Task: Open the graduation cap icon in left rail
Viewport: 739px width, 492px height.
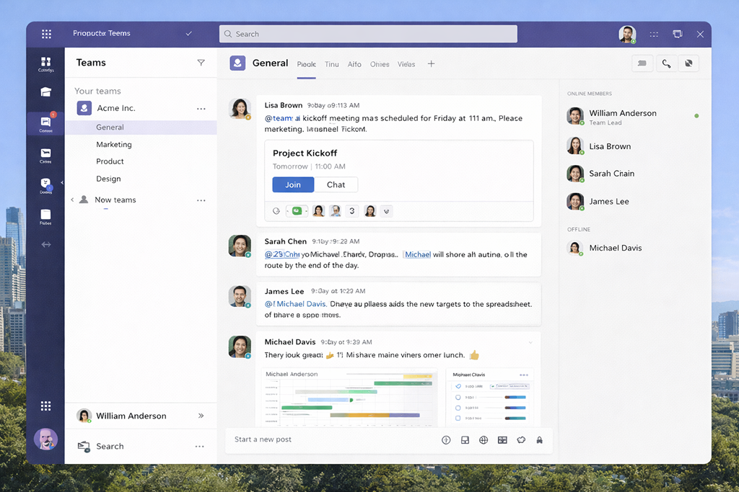Action: 45,92
